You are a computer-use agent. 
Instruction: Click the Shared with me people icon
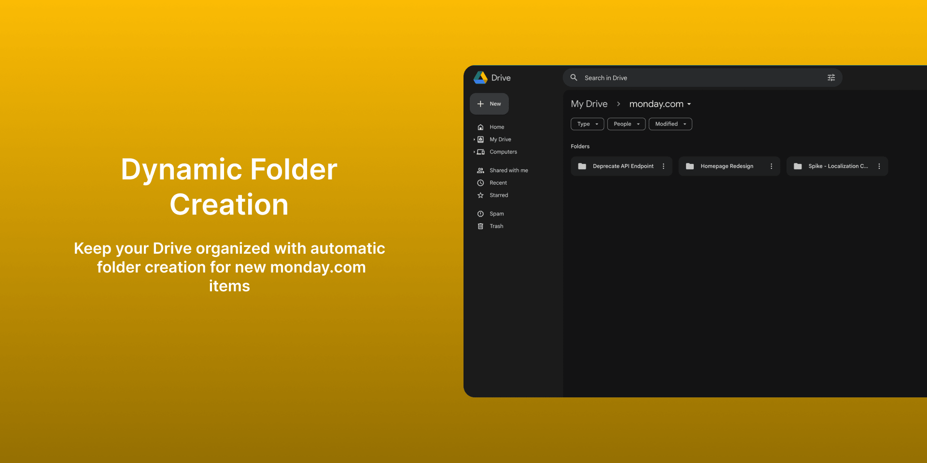480,170
